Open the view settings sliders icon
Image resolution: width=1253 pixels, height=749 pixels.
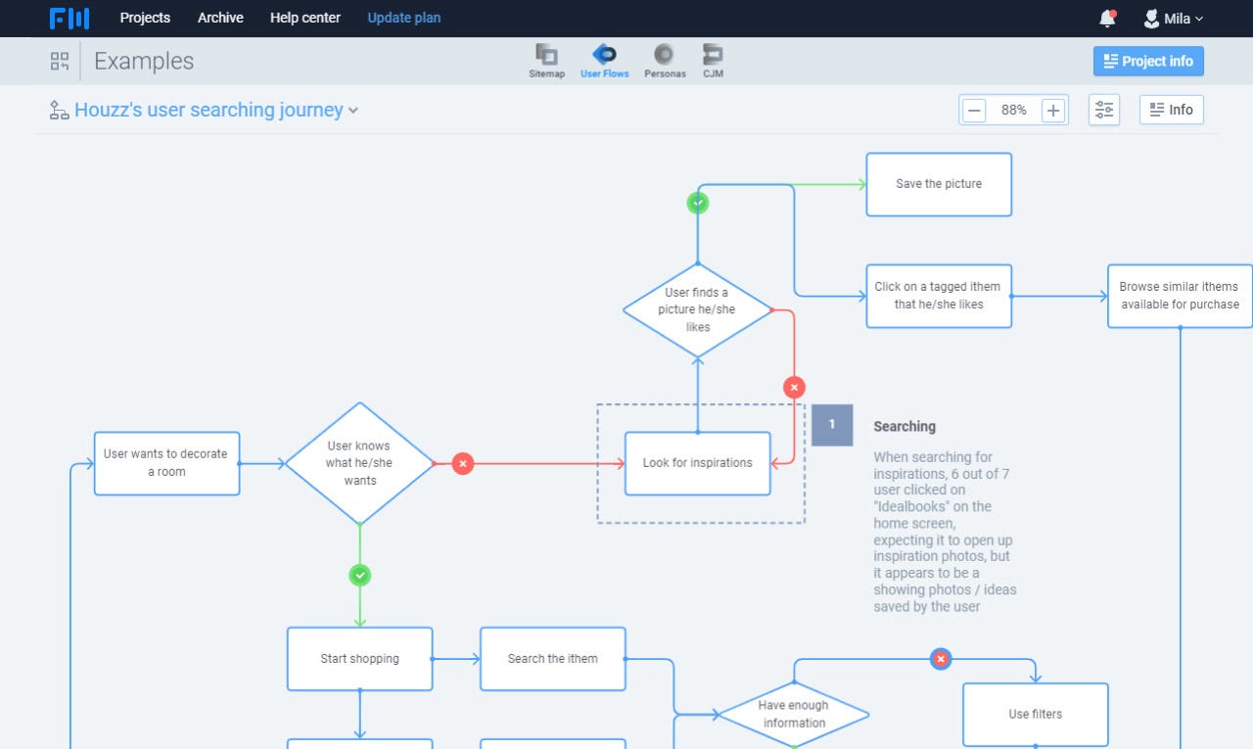pyautogui.click(x=1104, y=110)
